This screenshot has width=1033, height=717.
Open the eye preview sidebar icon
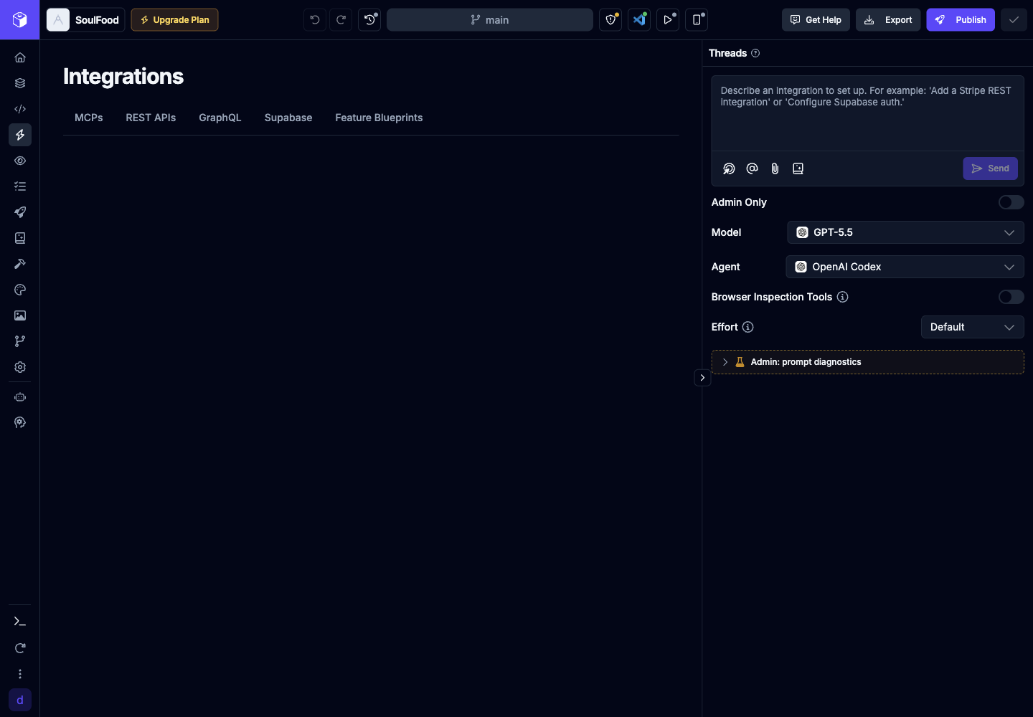click(x=20, y=161)
